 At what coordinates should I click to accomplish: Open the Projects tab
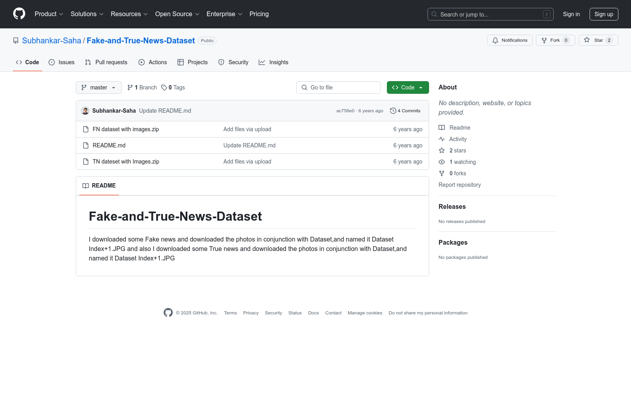pos(192,62)
